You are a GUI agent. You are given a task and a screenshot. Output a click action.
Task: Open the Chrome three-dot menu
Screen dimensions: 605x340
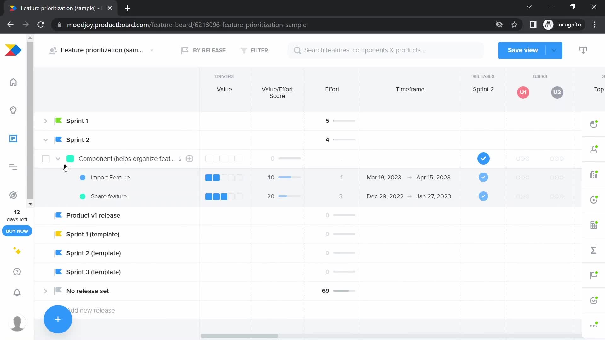click(x=595, y=25)
